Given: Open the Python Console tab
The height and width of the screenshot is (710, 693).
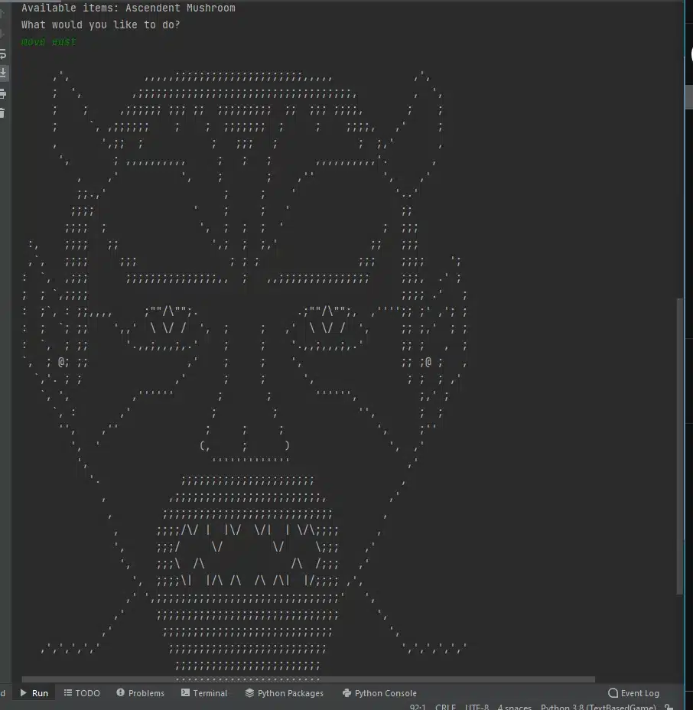Looking at the screenshot, I should pos(379,693).
